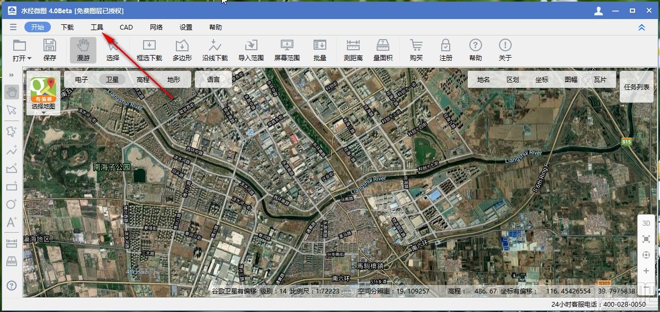Open the 帮助 menu tab

(216, 27)
